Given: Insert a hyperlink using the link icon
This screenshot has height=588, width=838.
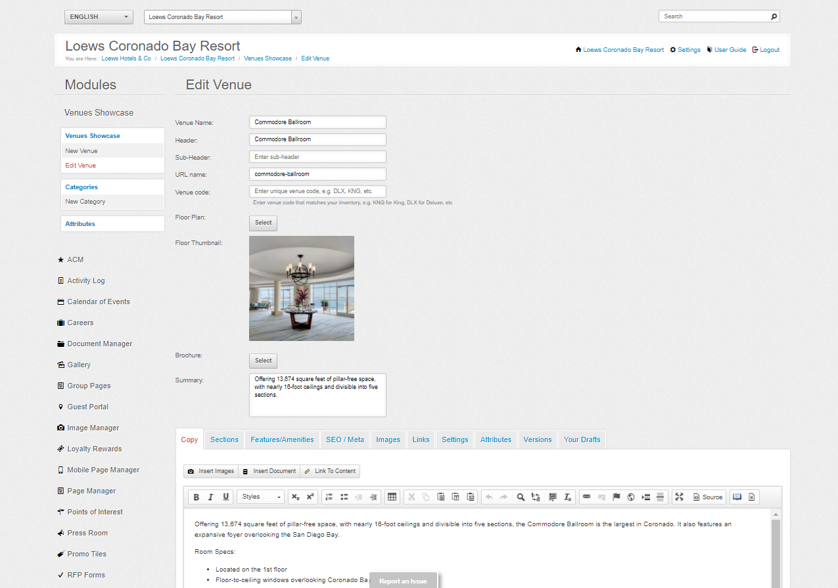Looking at the screenshot, I should [586, 497].
